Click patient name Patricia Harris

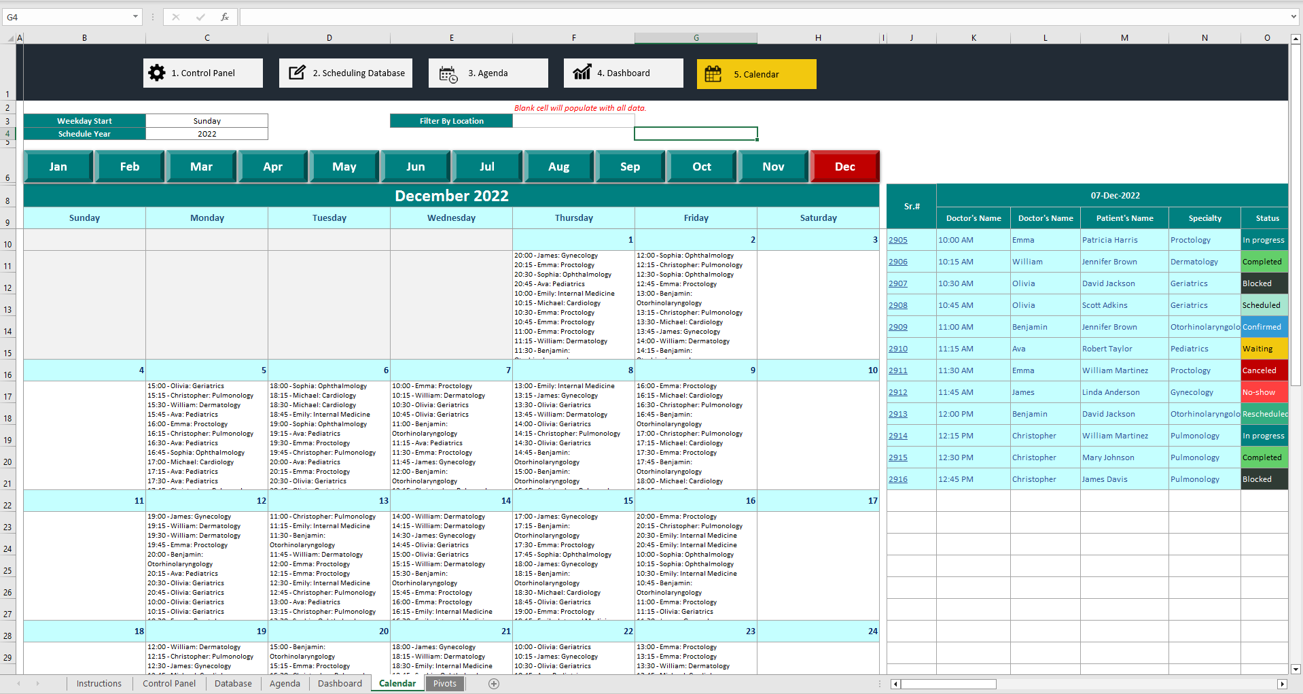1109,240
